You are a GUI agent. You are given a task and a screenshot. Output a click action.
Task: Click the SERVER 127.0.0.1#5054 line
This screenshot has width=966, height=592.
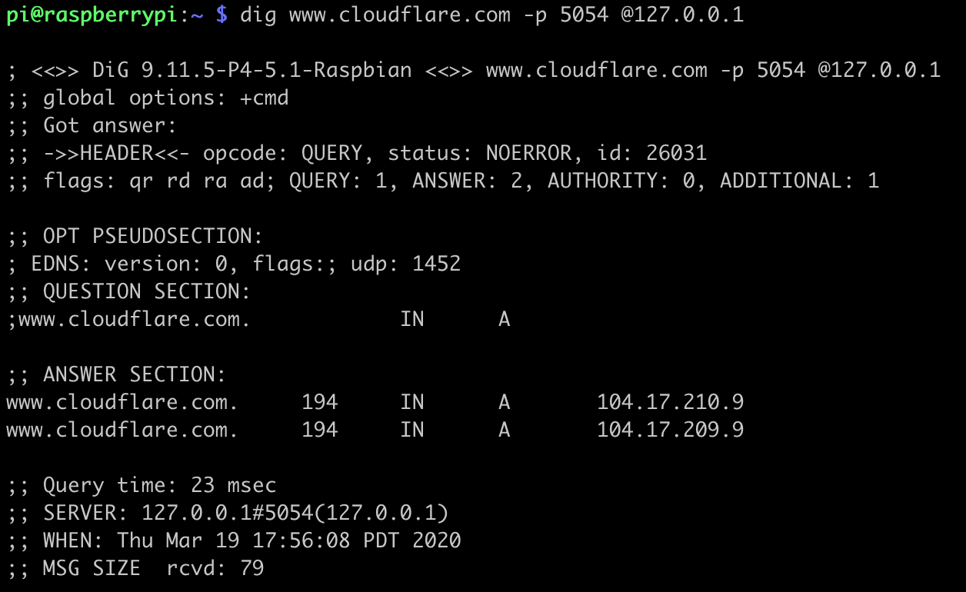tap(228, 513)
